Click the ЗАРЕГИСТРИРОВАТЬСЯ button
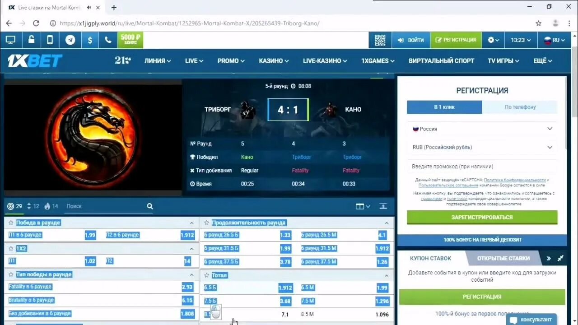 (x=482, y=217)
